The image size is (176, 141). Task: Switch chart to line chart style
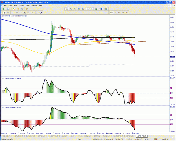(74, 9)
